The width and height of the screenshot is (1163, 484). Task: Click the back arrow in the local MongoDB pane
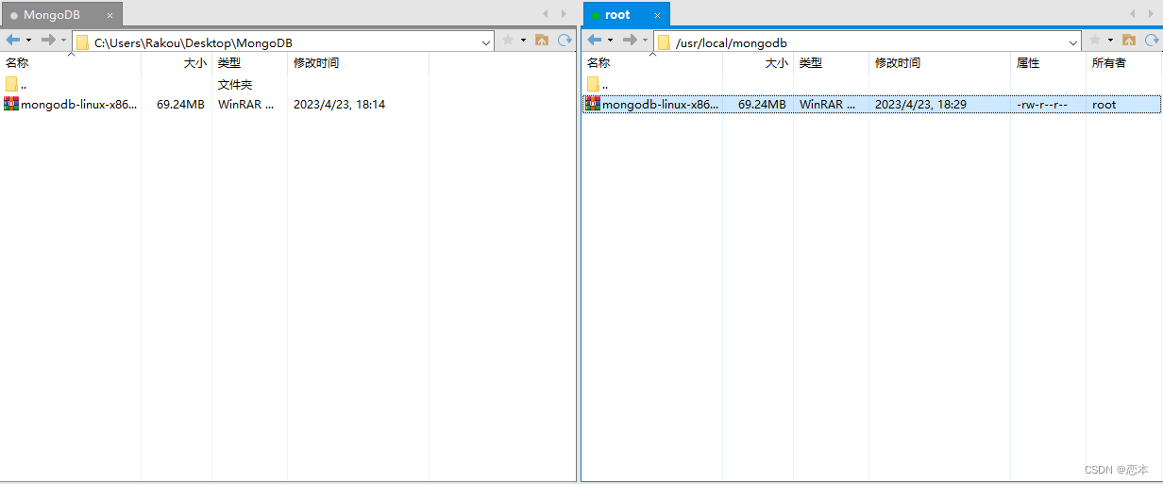tap(13, 40)
